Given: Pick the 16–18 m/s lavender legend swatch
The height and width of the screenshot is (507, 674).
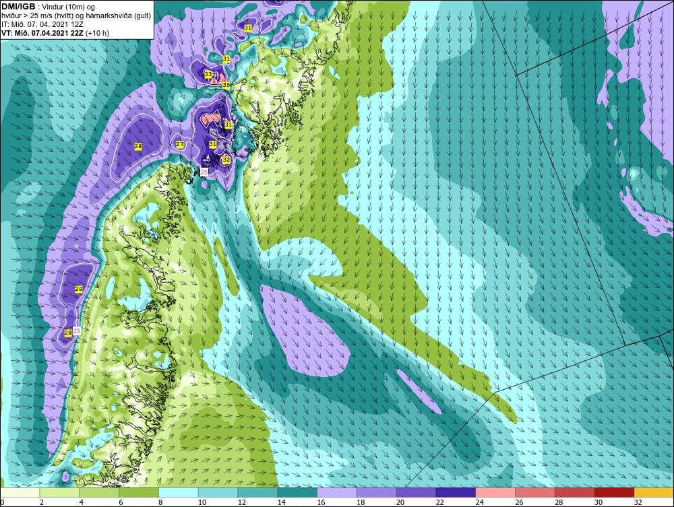Looking at the screenshot, I should 337,492.
